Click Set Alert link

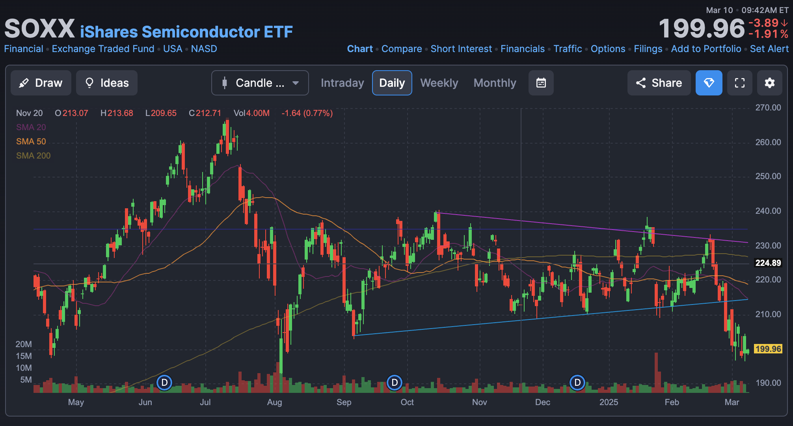tap(769, 49)
